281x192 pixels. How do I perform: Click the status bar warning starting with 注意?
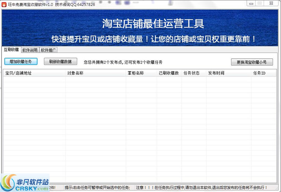pyautogui.click(x=202, y=188)
